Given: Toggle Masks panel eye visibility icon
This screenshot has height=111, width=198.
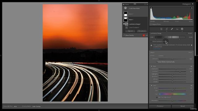Looking at the screenshot, I should pyautogui.click(x=123, y=4).
